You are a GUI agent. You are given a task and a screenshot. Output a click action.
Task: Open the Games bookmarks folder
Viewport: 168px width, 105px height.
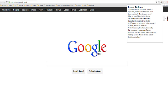33,5
